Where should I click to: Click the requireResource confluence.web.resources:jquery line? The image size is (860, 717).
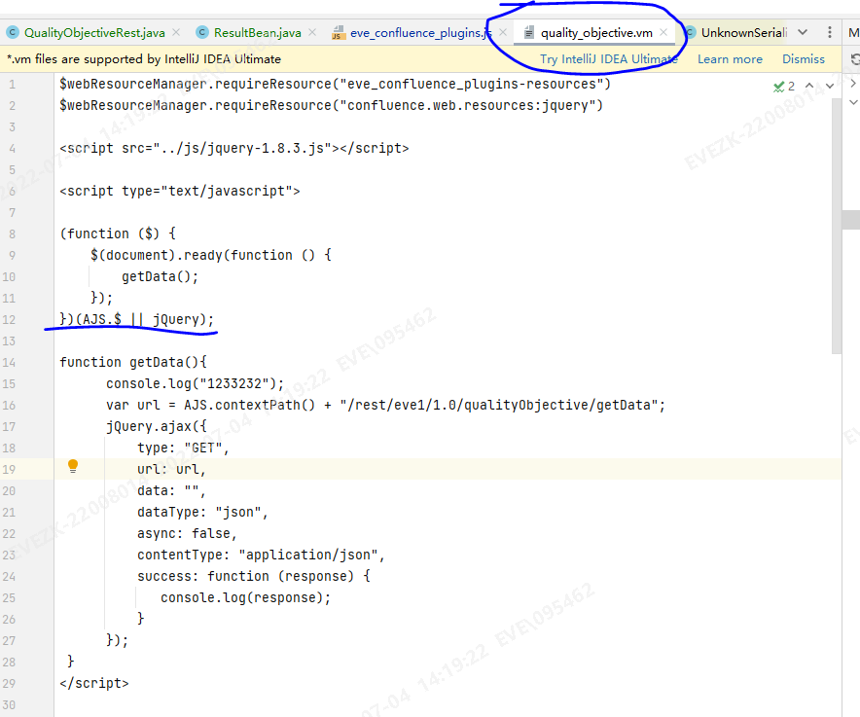click(x=332, y=105)
